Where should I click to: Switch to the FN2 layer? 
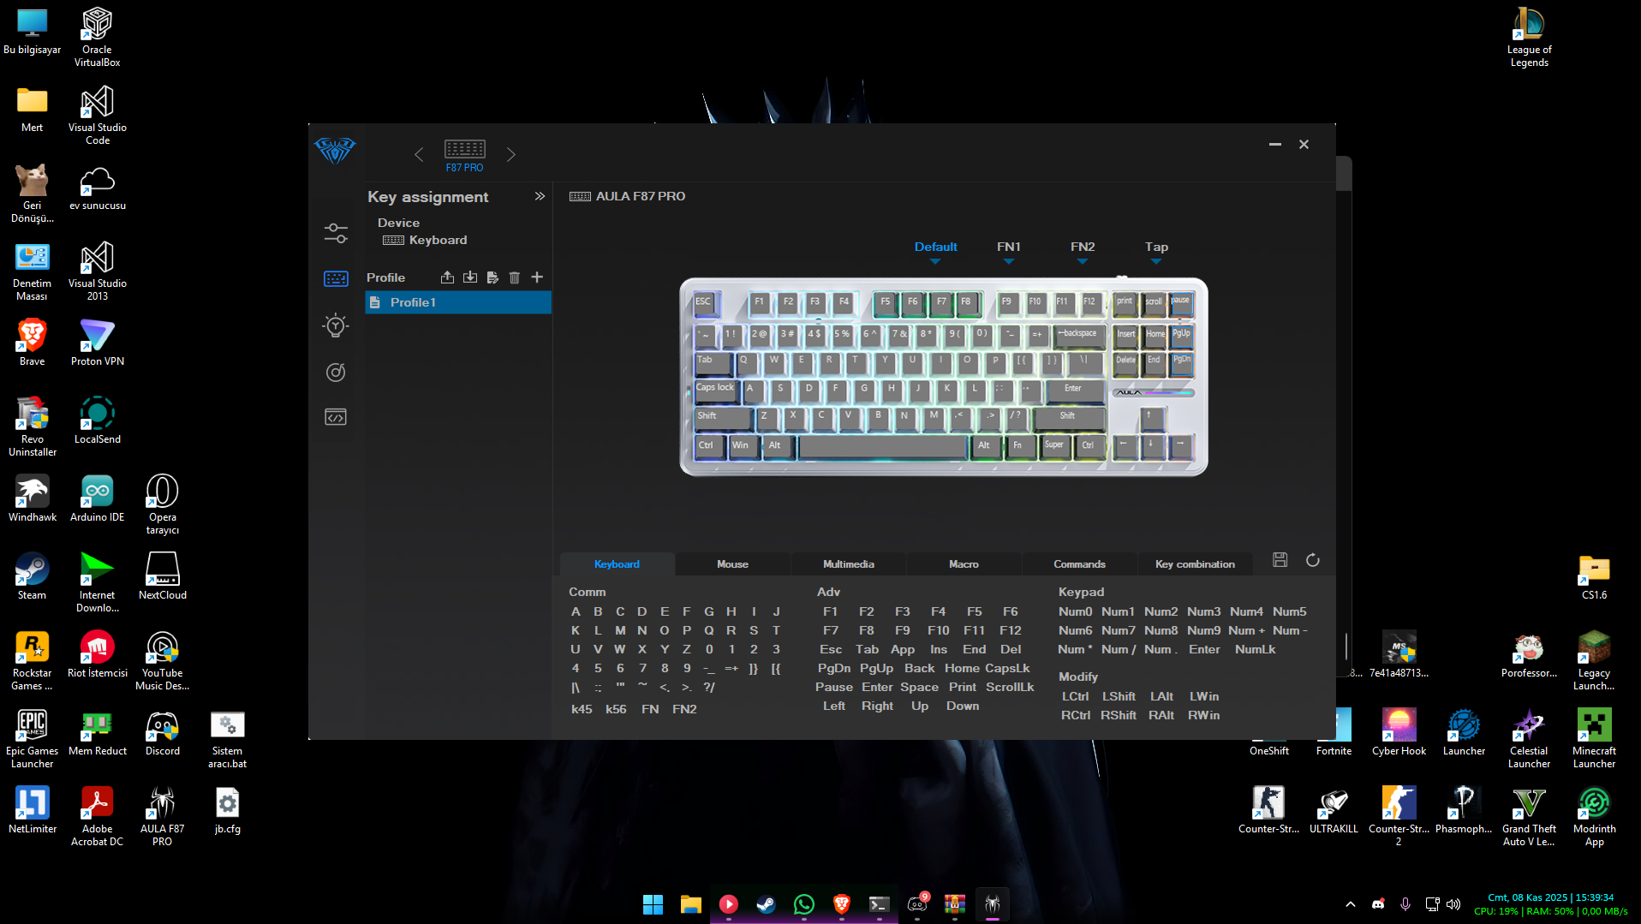(1083, 247)
